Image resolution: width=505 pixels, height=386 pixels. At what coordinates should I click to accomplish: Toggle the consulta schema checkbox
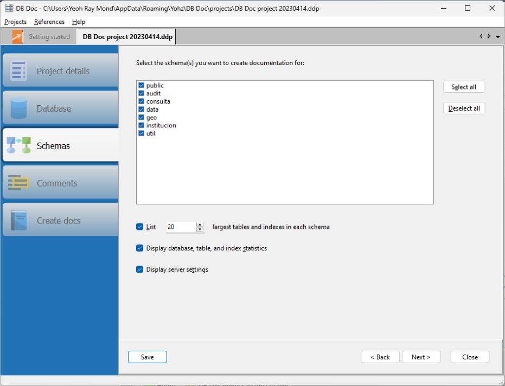click(141, 101)
